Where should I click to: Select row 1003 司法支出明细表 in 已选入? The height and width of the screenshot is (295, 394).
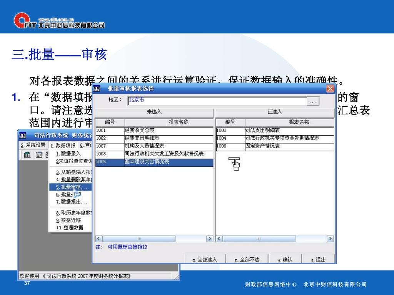(x=275, y=131)
